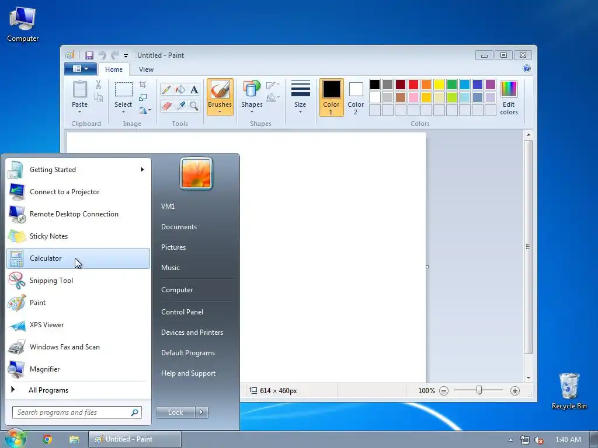Screen dimensions: 598x448
Task: Open the Paint Help question mark icon
Action: (527, 69)
